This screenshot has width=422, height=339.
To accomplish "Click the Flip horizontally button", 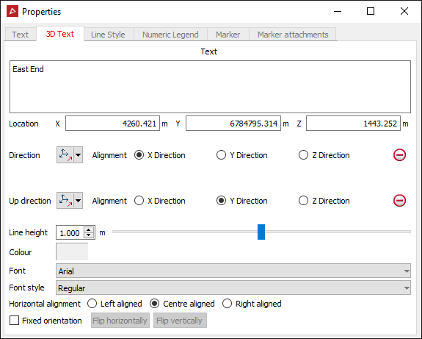I will click(120, 321).
